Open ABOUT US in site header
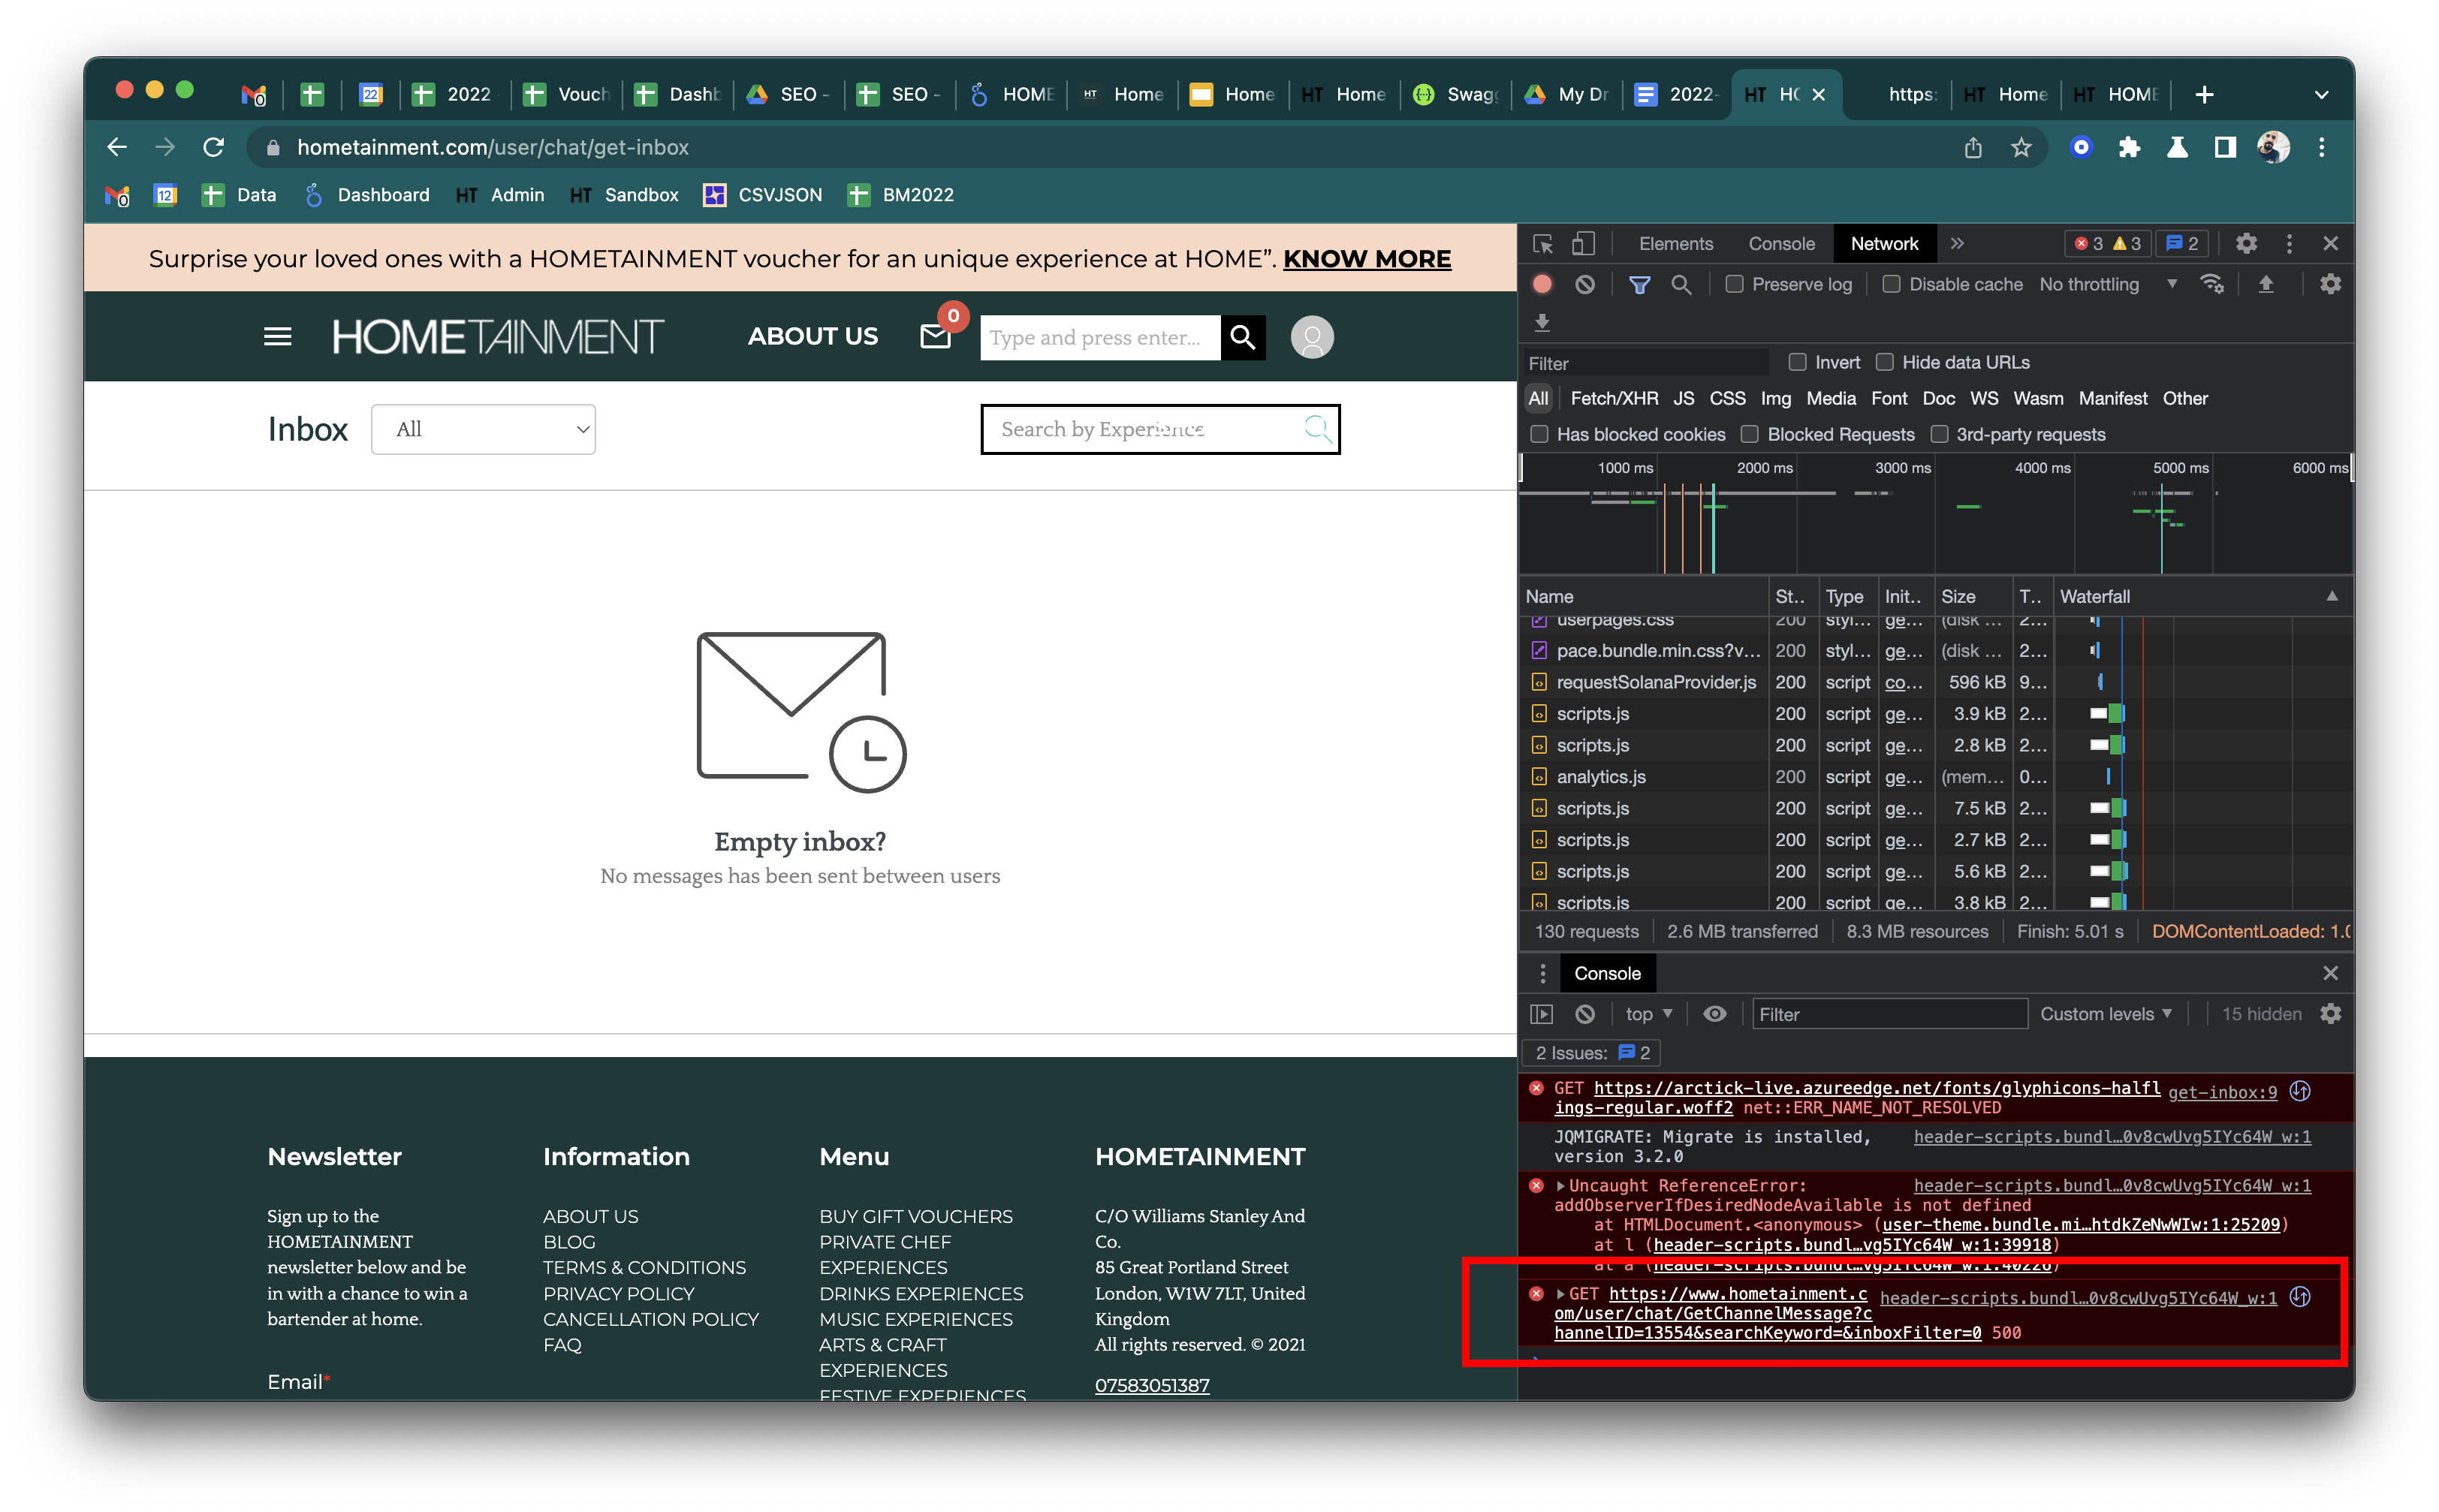The width and height of the screenshot is (2439, 1512). [x=812, y=337]
